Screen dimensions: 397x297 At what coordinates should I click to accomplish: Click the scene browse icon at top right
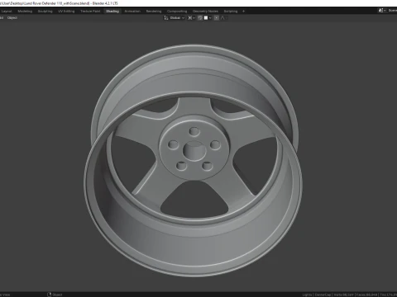pos(382,11)
